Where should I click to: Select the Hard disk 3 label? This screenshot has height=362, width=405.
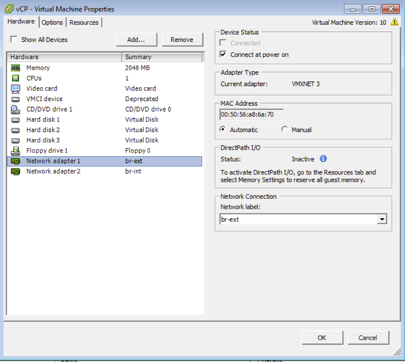coord(43,140)
